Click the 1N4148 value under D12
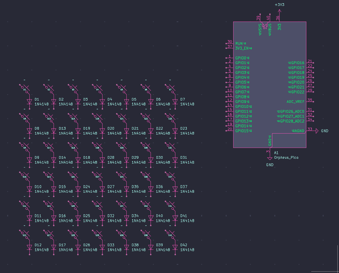 click(41, 250)
